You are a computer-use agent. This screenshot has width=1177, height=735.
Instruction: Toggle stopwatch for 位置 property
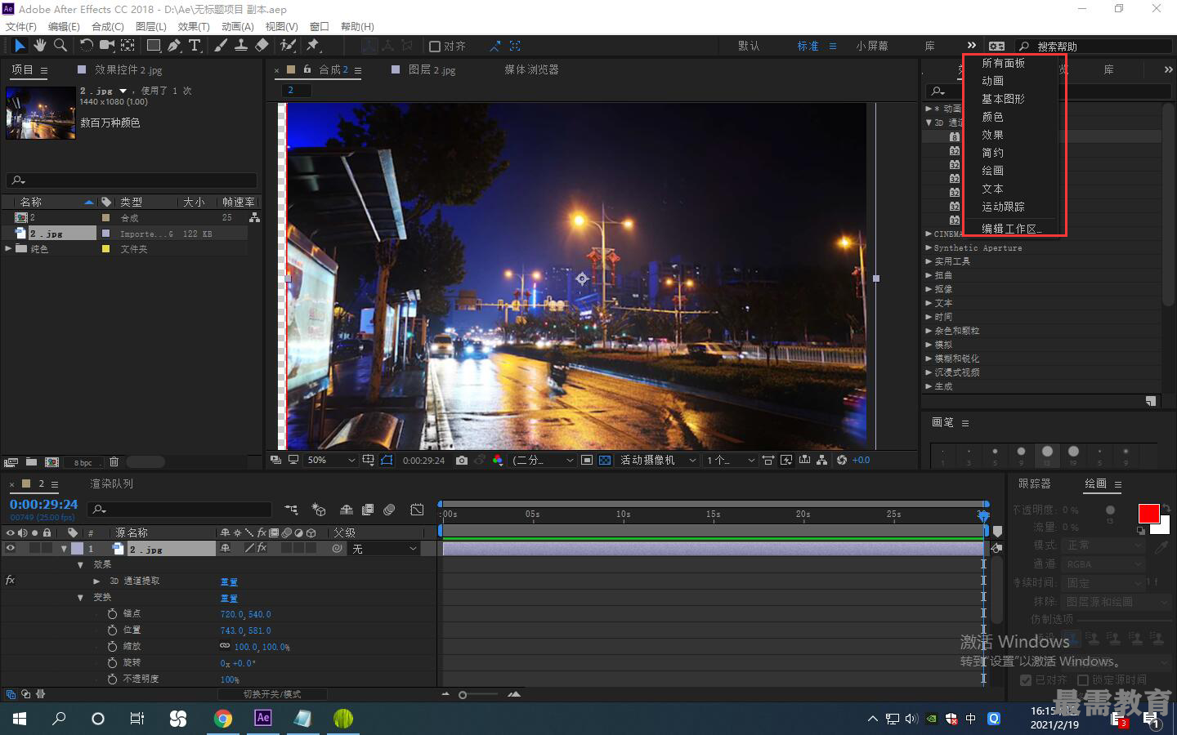tap(112, 630)
